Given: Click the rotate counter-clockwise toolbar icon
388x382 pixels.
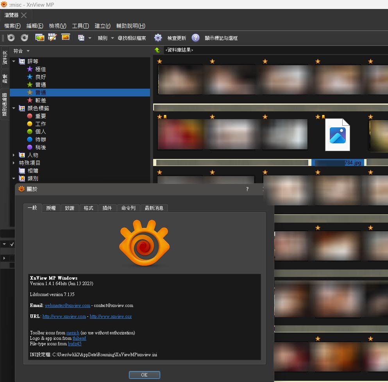Looking at the screenshot, I should (x=11, y=37).
